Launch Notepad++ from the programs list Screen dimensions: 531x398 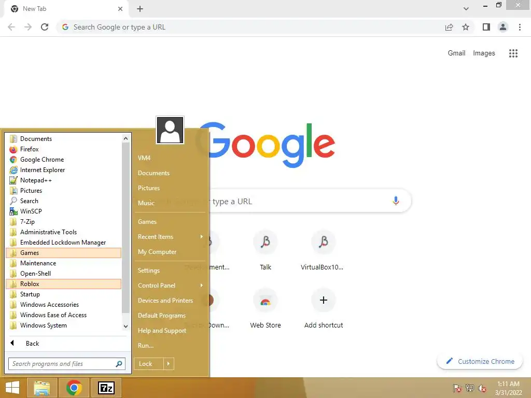[x=63, y=180]
